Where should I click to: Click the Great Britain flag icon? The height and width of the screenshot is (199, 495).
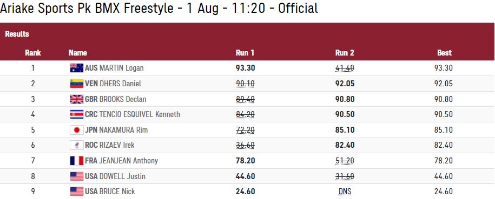tap(77, 99)
